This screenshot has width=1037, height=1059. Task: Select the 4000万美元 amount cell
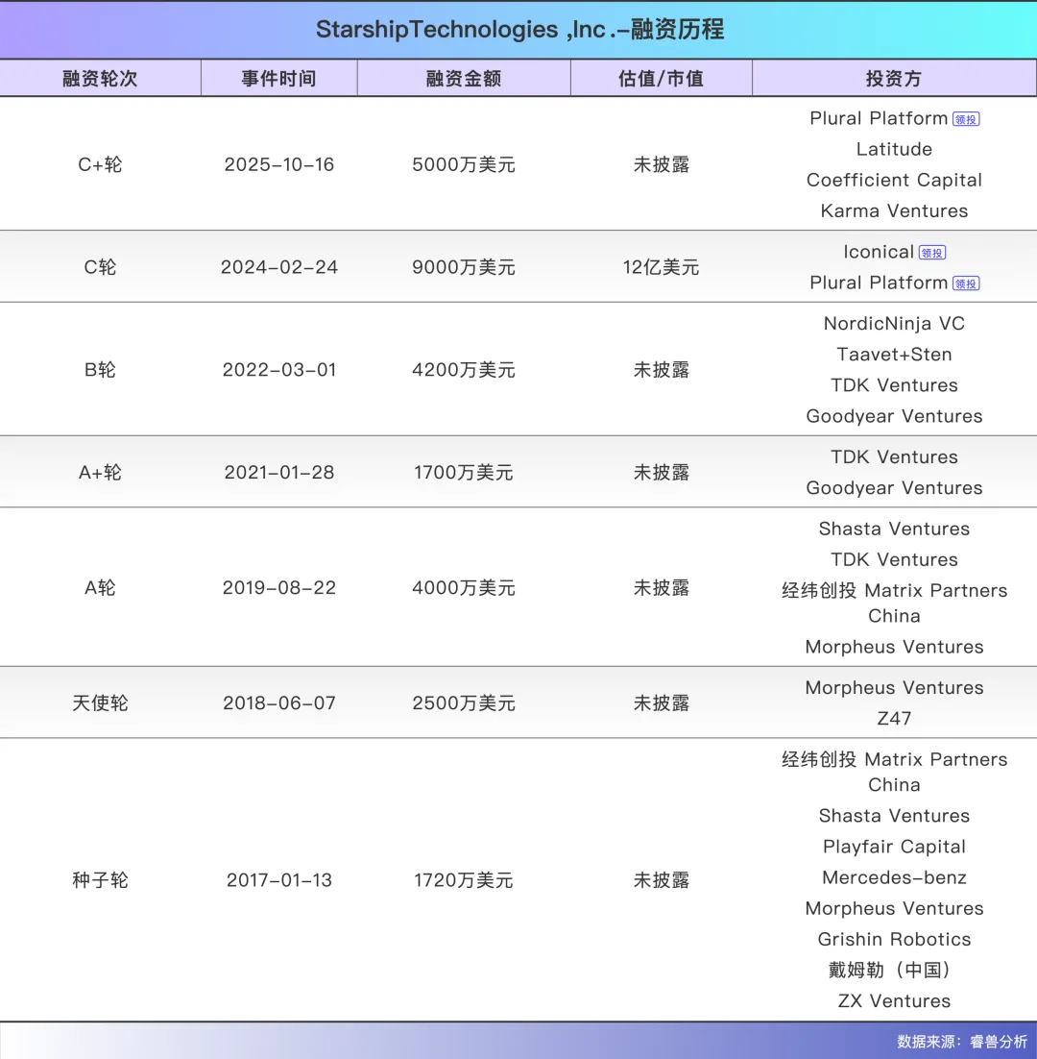tap(464, 587)
